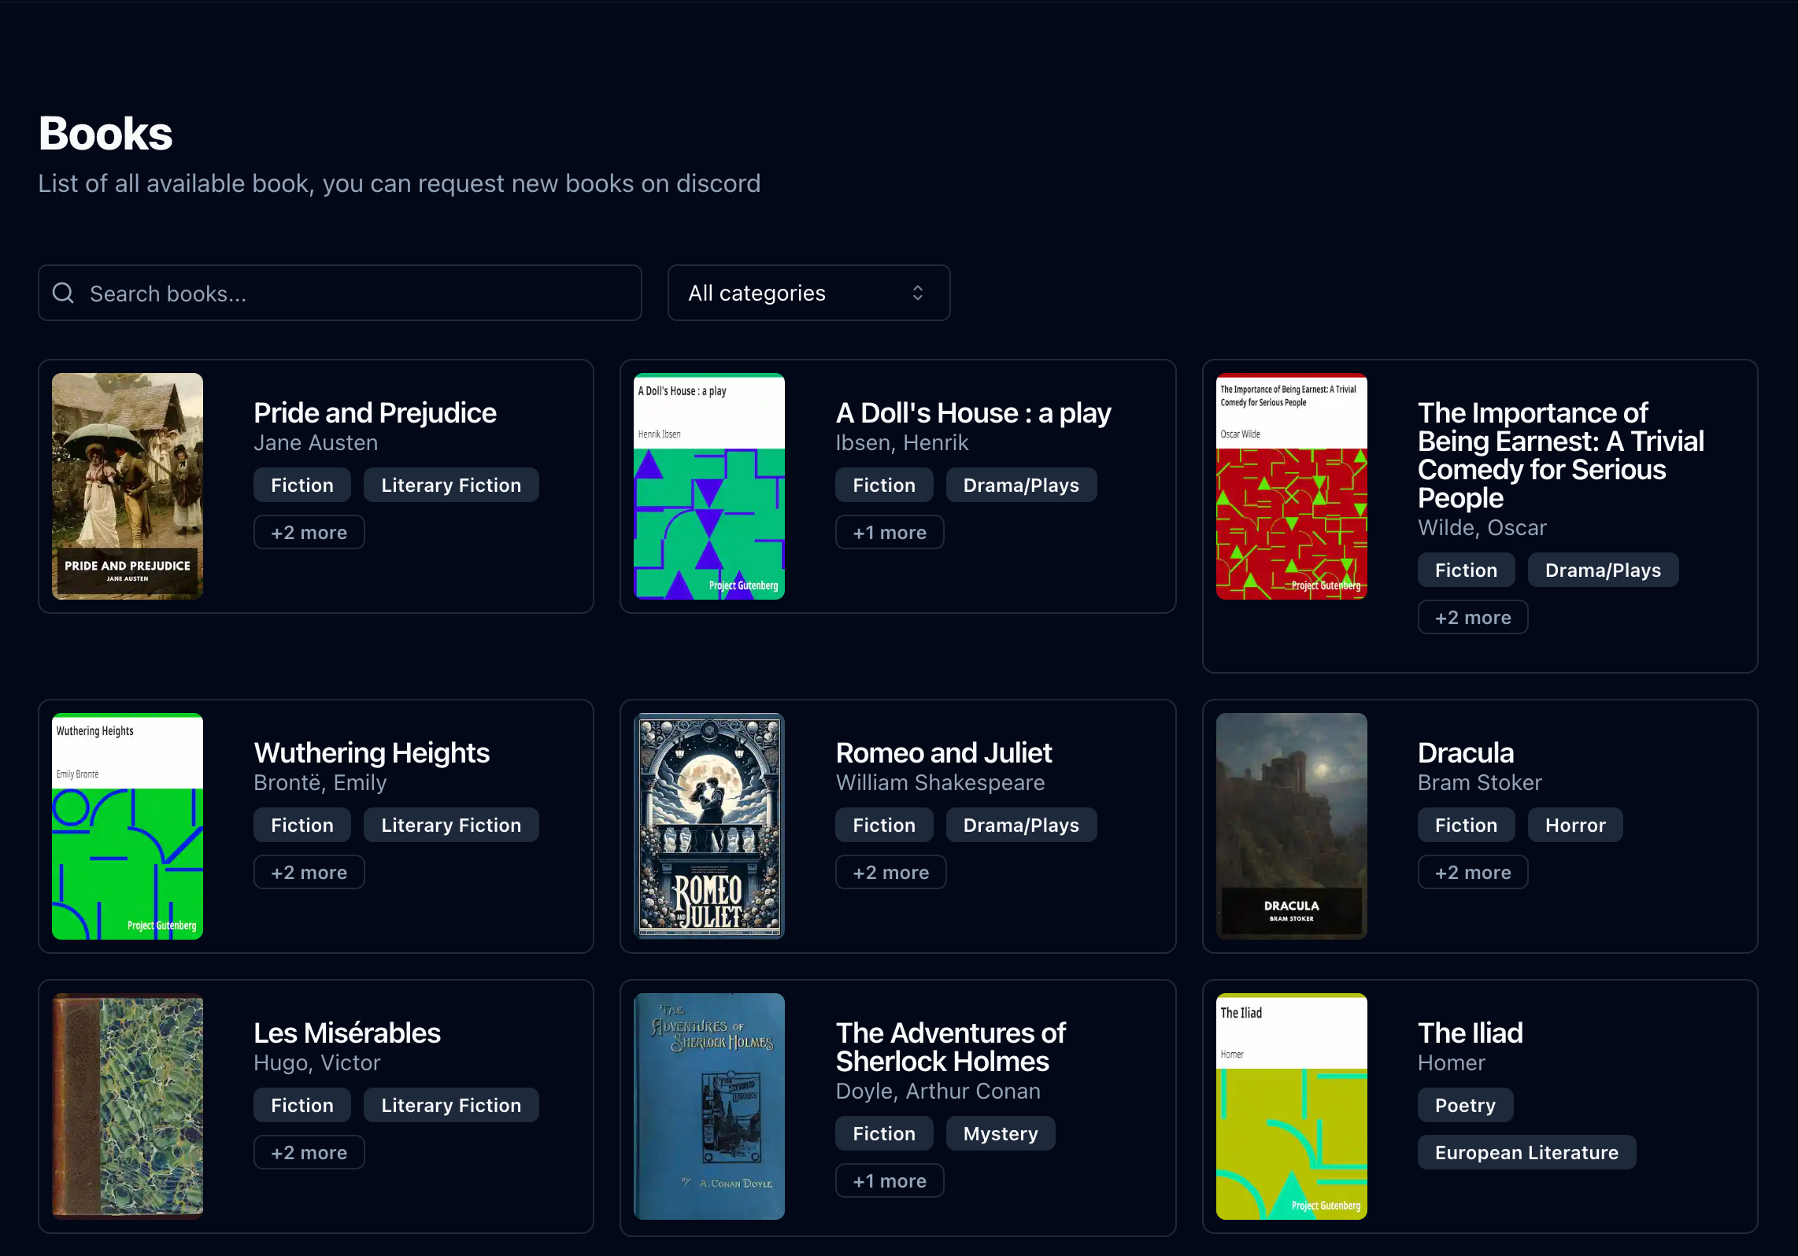Viewport: 1798px width, 1256px height.
Task: Open the All categories dropdown
Action: (x=808, y=293)
